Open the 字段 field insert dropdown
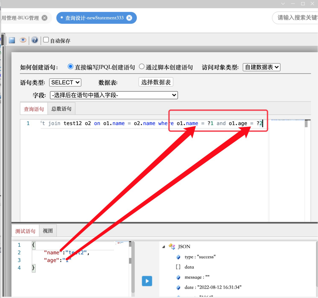The height and width of the screenshot is (298, 318). coord(114,95)
